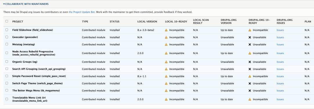Click Switch Page Theme project name

(37, 83)
